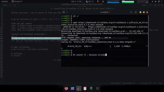
Task: Switch to Terminal in the dock
Action: [79, 88]
